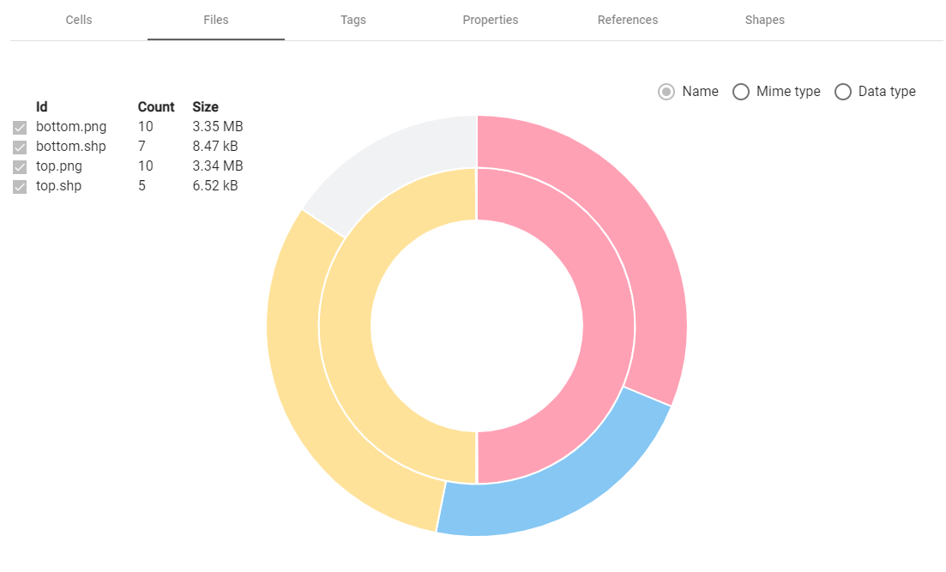Toggle the bottom.shp checkbox
Screen dimensions: 946x572
[20, 147]
